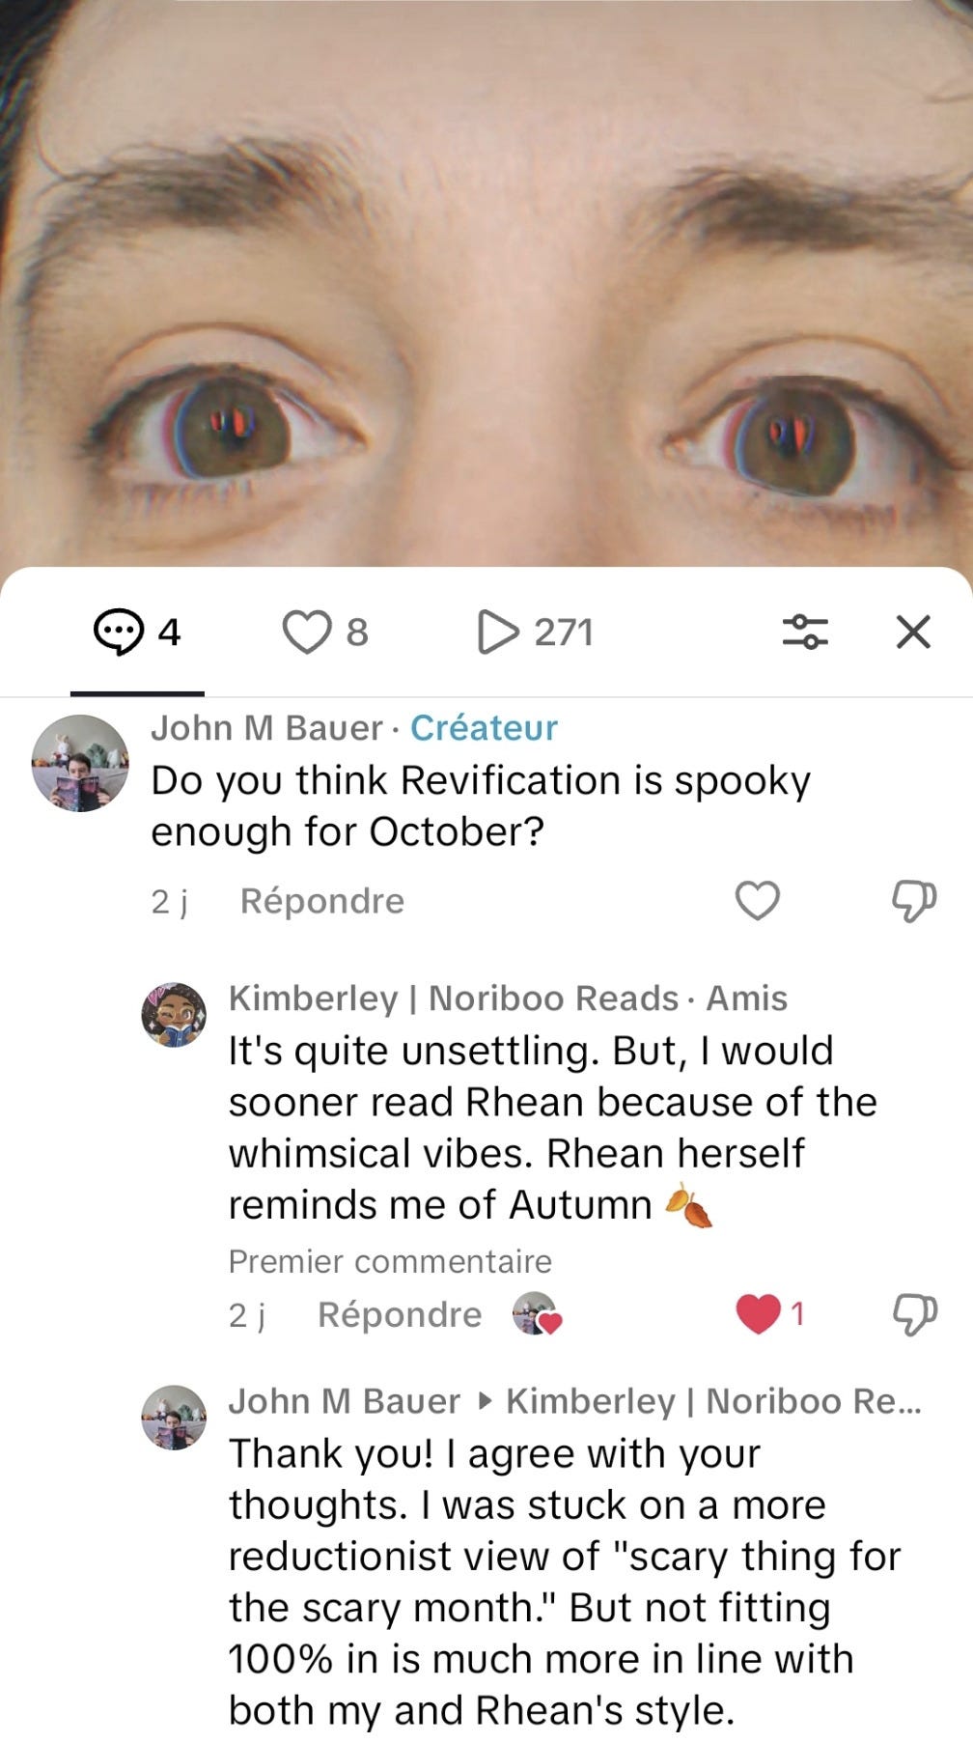
Task: Open John M Bauer's reply avatar
Action: coord(175,1418)
